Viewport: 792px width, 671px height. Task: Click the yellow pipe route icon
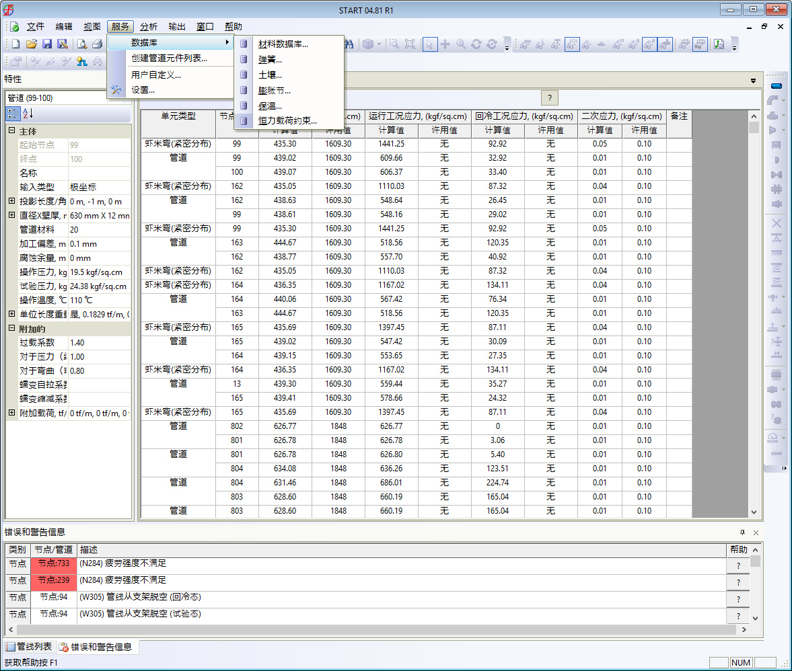(x=82, y=62)
